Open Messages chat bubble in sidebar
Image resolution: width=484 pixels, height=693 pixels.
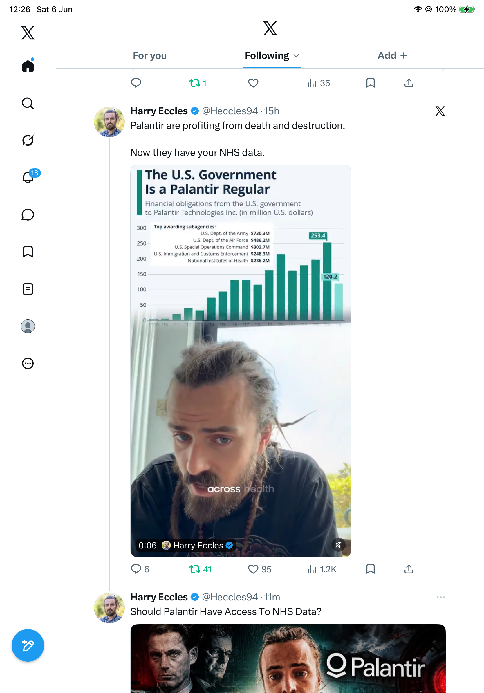point(28,214)
